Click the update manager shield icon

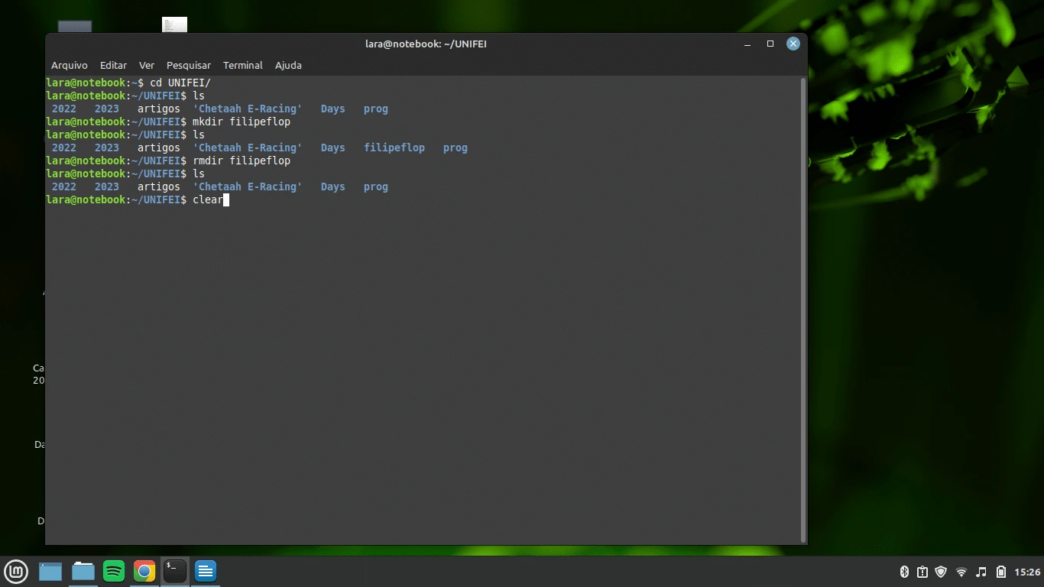point(942,572)
